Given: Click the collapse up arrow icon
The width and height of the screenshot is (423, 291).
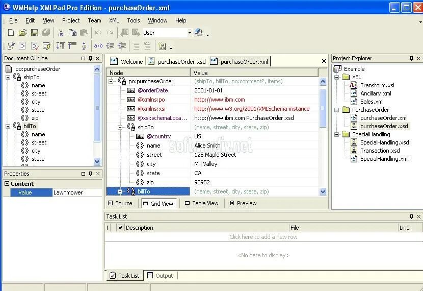Looking at the screenshot, I should [x=72, y=45].
